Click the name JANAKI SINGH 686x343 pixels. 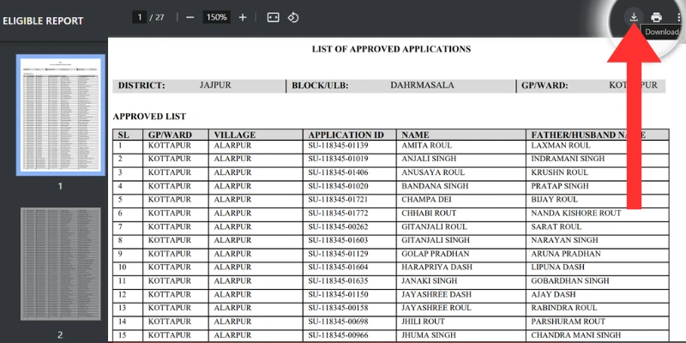click(430, 281)
